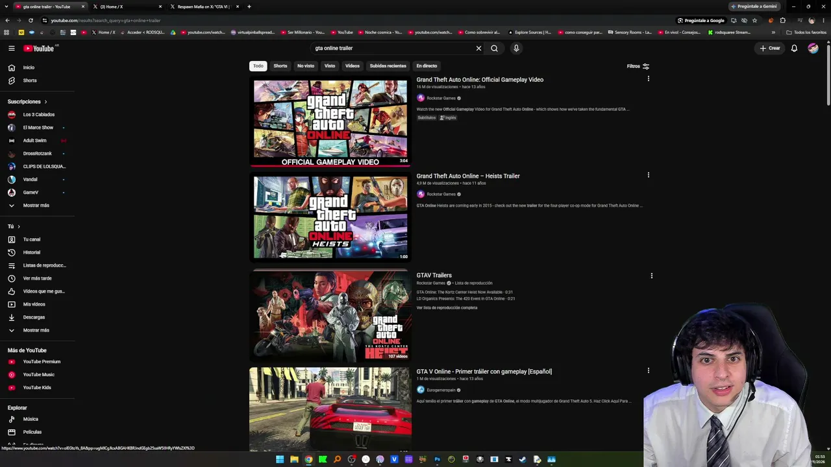Open Steam from the taskbar
Viewport: 831px width, 467px height.
pyautogui.click(x=523, y=459)
